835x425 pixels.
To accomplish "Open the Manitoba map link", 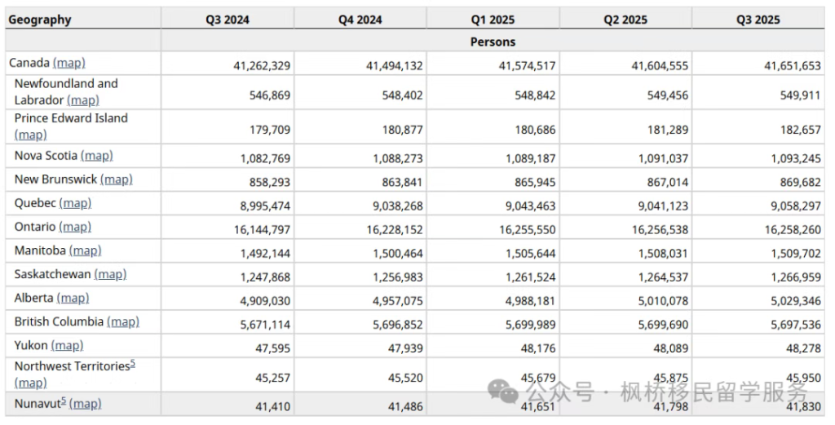I will (85, 250).
